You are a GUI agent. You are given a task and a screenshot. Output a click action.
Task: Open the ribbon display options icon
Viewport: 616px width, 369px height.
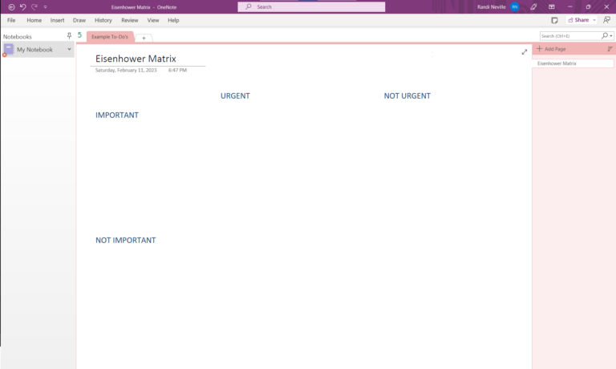pos(551,6)
